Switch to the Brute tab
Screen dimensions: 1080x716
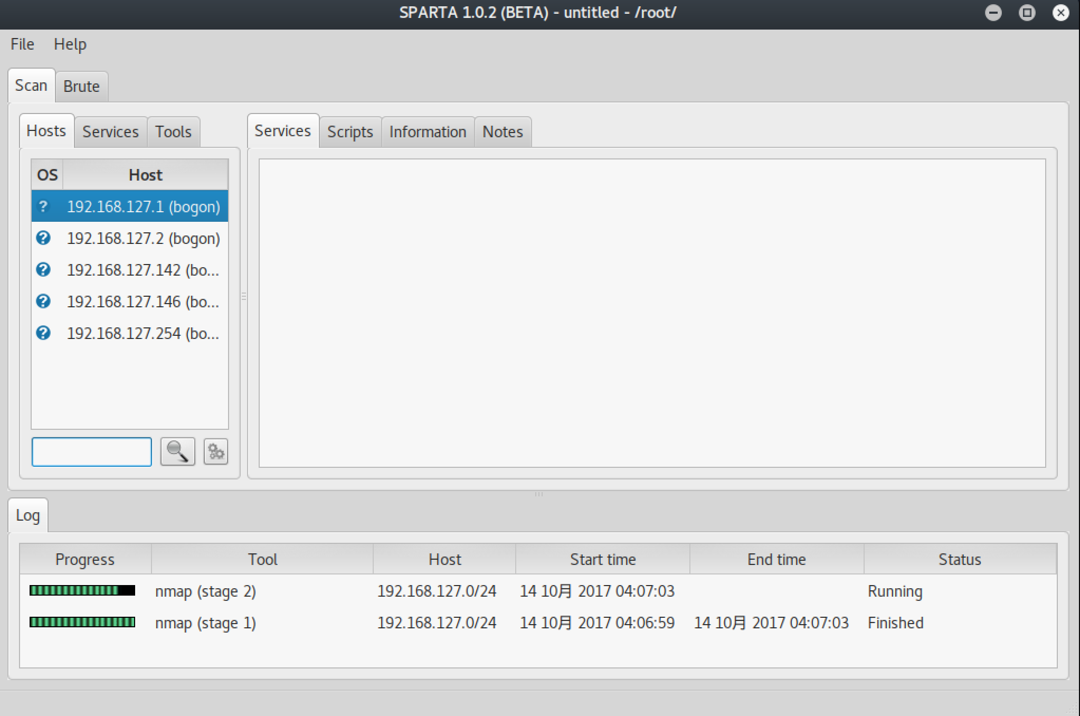81,86
